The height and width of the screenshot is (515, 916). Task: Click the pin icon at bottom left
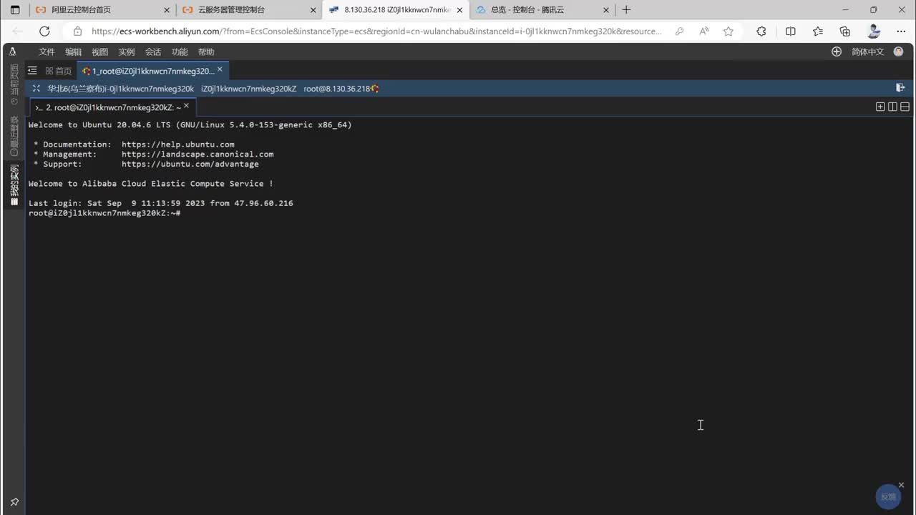point(14,502)
